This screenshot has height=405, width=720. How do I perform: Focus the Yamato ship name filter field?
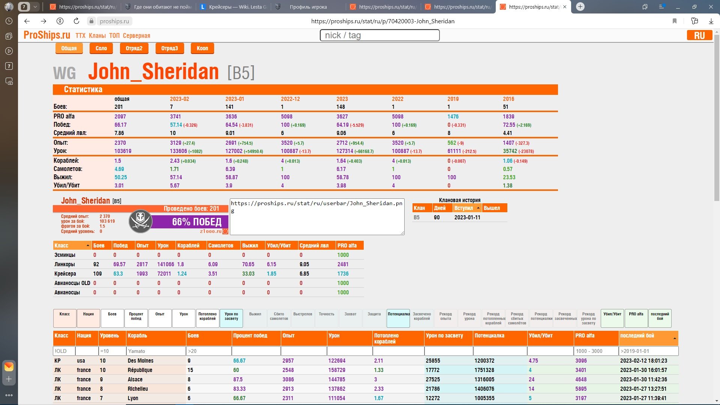pyautogui.click(x=156, y=351)
